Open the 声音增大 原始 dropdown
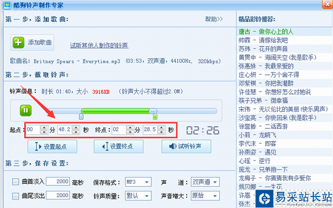The width and height of the screenshot is (333, 208). tap(205, 196)
